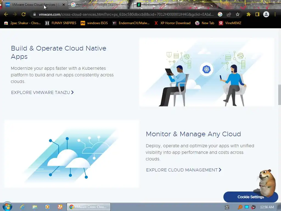Screen dimensions: 281x211
Task: Switch to the VMware Cross-Cloud Services tab
Action: tap(34, 5)
